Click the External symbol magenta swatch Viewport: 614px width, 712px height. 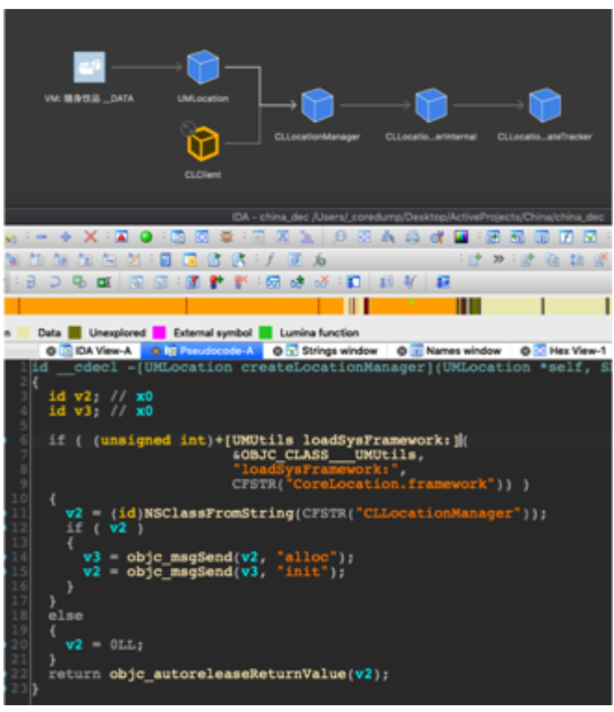[x=159, y=332]
